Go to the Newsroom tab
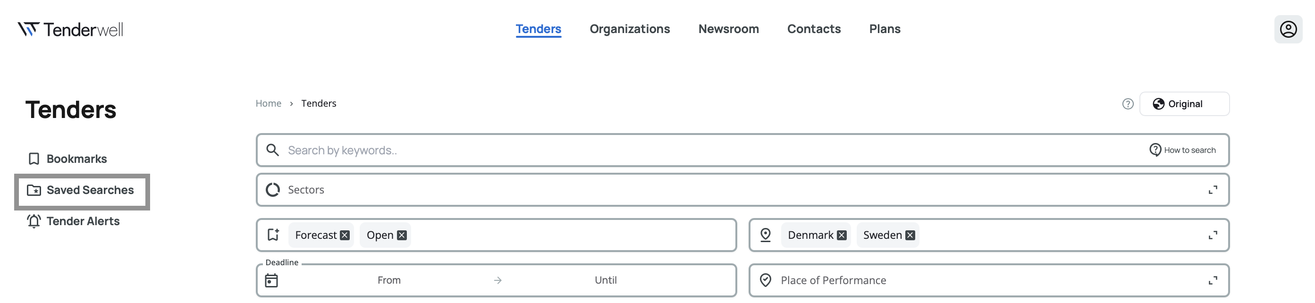The height and width of the screenshot is (303, 1315). [x=728, y=29]
